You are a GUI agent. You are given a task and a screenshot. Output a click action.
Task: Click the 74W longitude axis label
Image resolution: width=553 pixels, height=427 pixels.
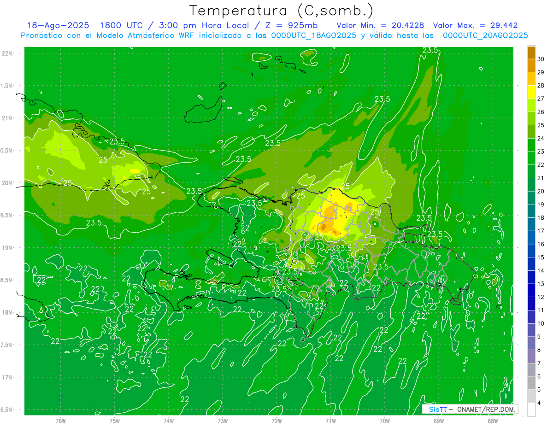tap(169, 421)
